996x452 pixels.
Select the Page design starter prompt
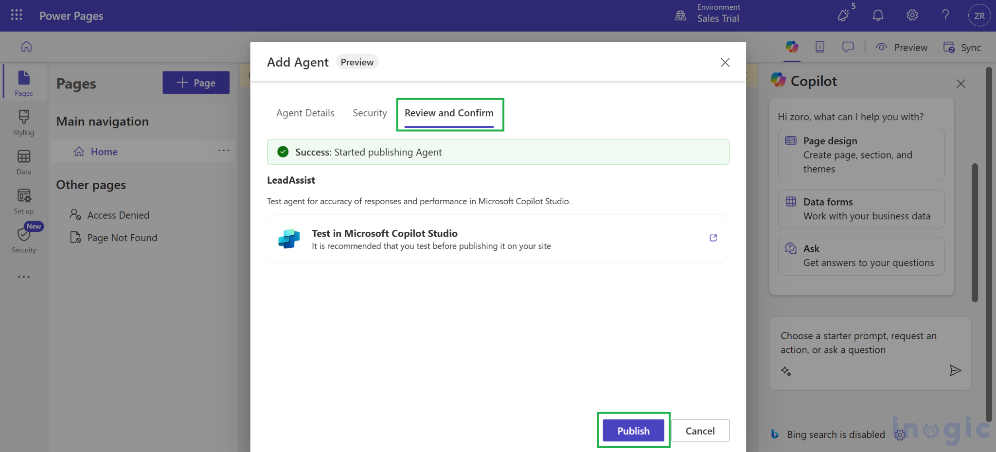tap(861, 155)
